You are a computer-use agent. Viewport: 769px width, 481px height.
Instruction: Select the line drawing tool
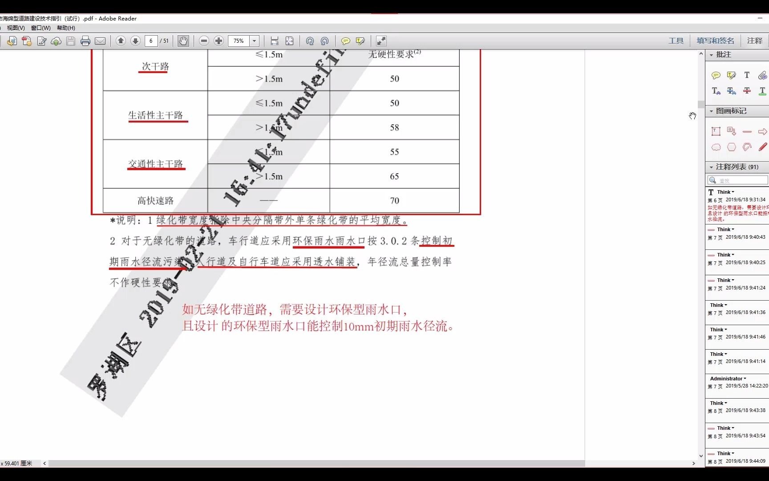click(747, 131)
